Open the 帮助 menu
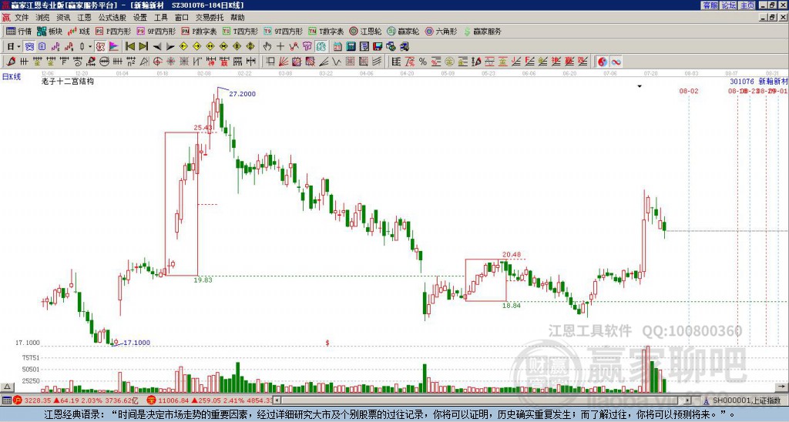The width and height of the screenshot is (789, 422). (x=237, y=18)
